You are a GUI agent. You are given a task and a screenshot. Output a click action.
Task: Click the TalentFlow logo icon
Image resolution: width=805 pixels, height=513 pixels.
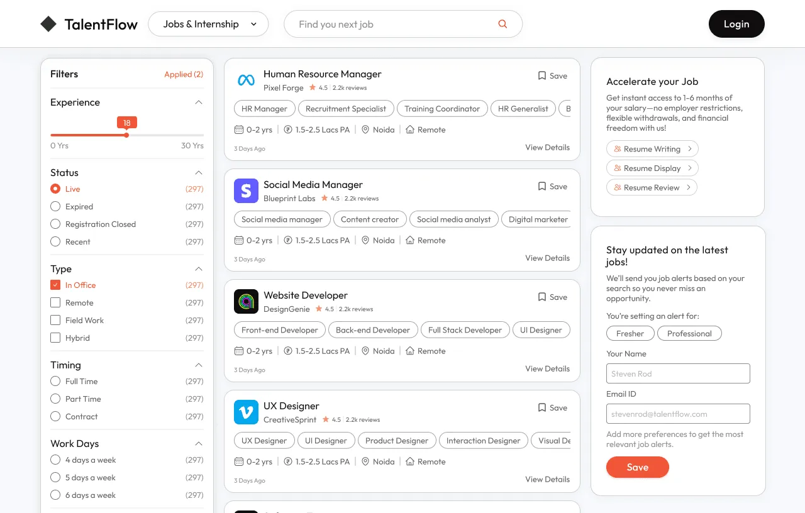click(49, 23)
